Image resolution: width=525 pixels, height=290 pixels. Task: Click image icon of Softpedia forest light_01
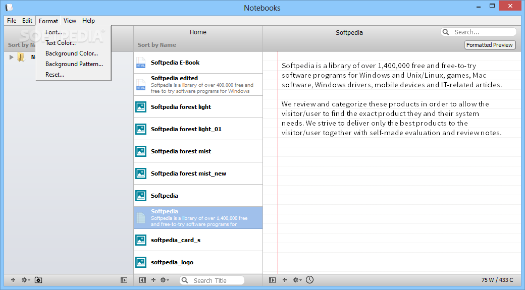(141, 129)
